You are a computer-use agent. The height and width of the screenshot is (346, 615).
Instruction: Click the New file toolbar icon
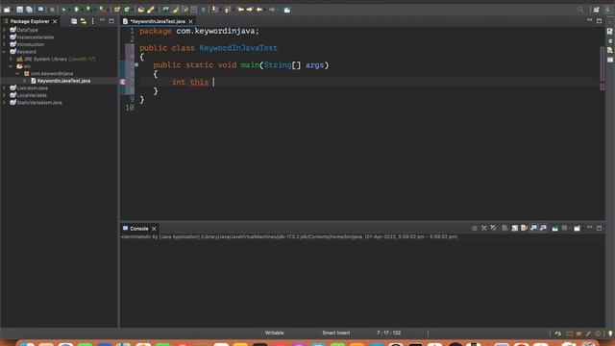click(7, 10)
